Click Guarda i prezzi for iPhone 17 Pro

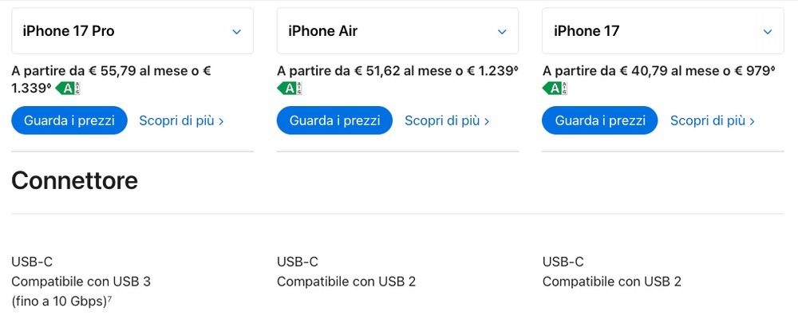coord(69,120)
